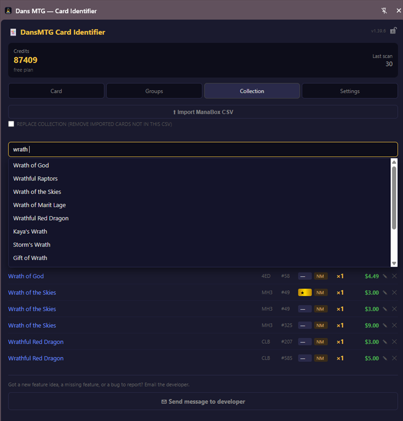Click Import ManaBox CSV button
Image resolution: width=403 pixels, height=421 pixels.
pos(203,112)
